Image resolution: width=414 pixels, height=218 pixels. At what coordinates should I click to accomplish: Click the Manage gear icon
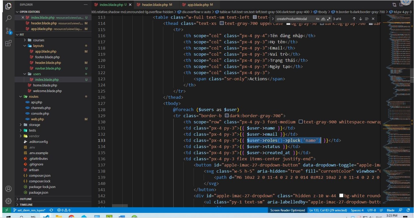point(8,201)
